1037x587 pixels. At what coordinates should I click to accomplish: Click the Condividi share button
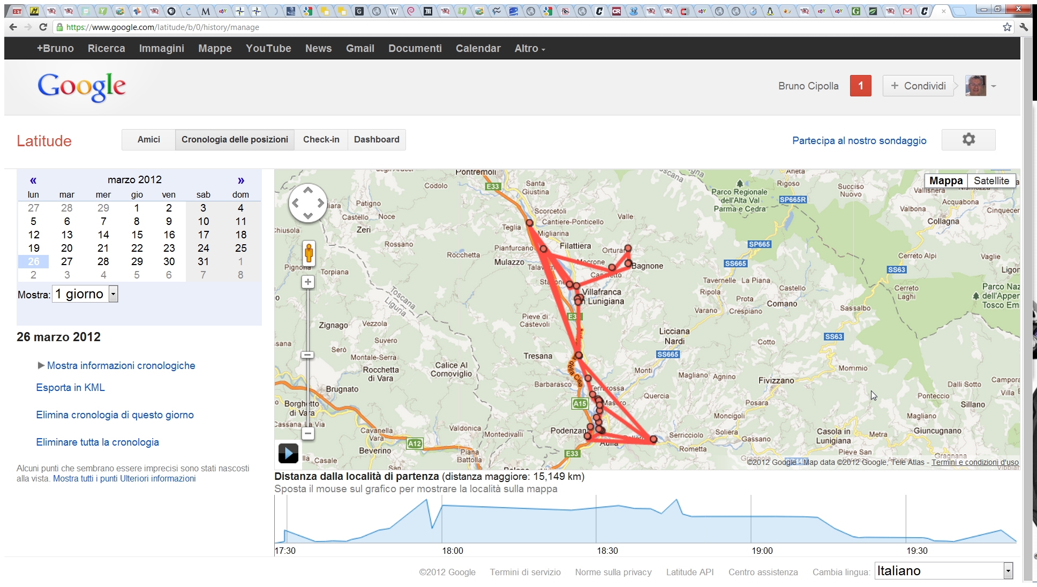click(918, 86)
